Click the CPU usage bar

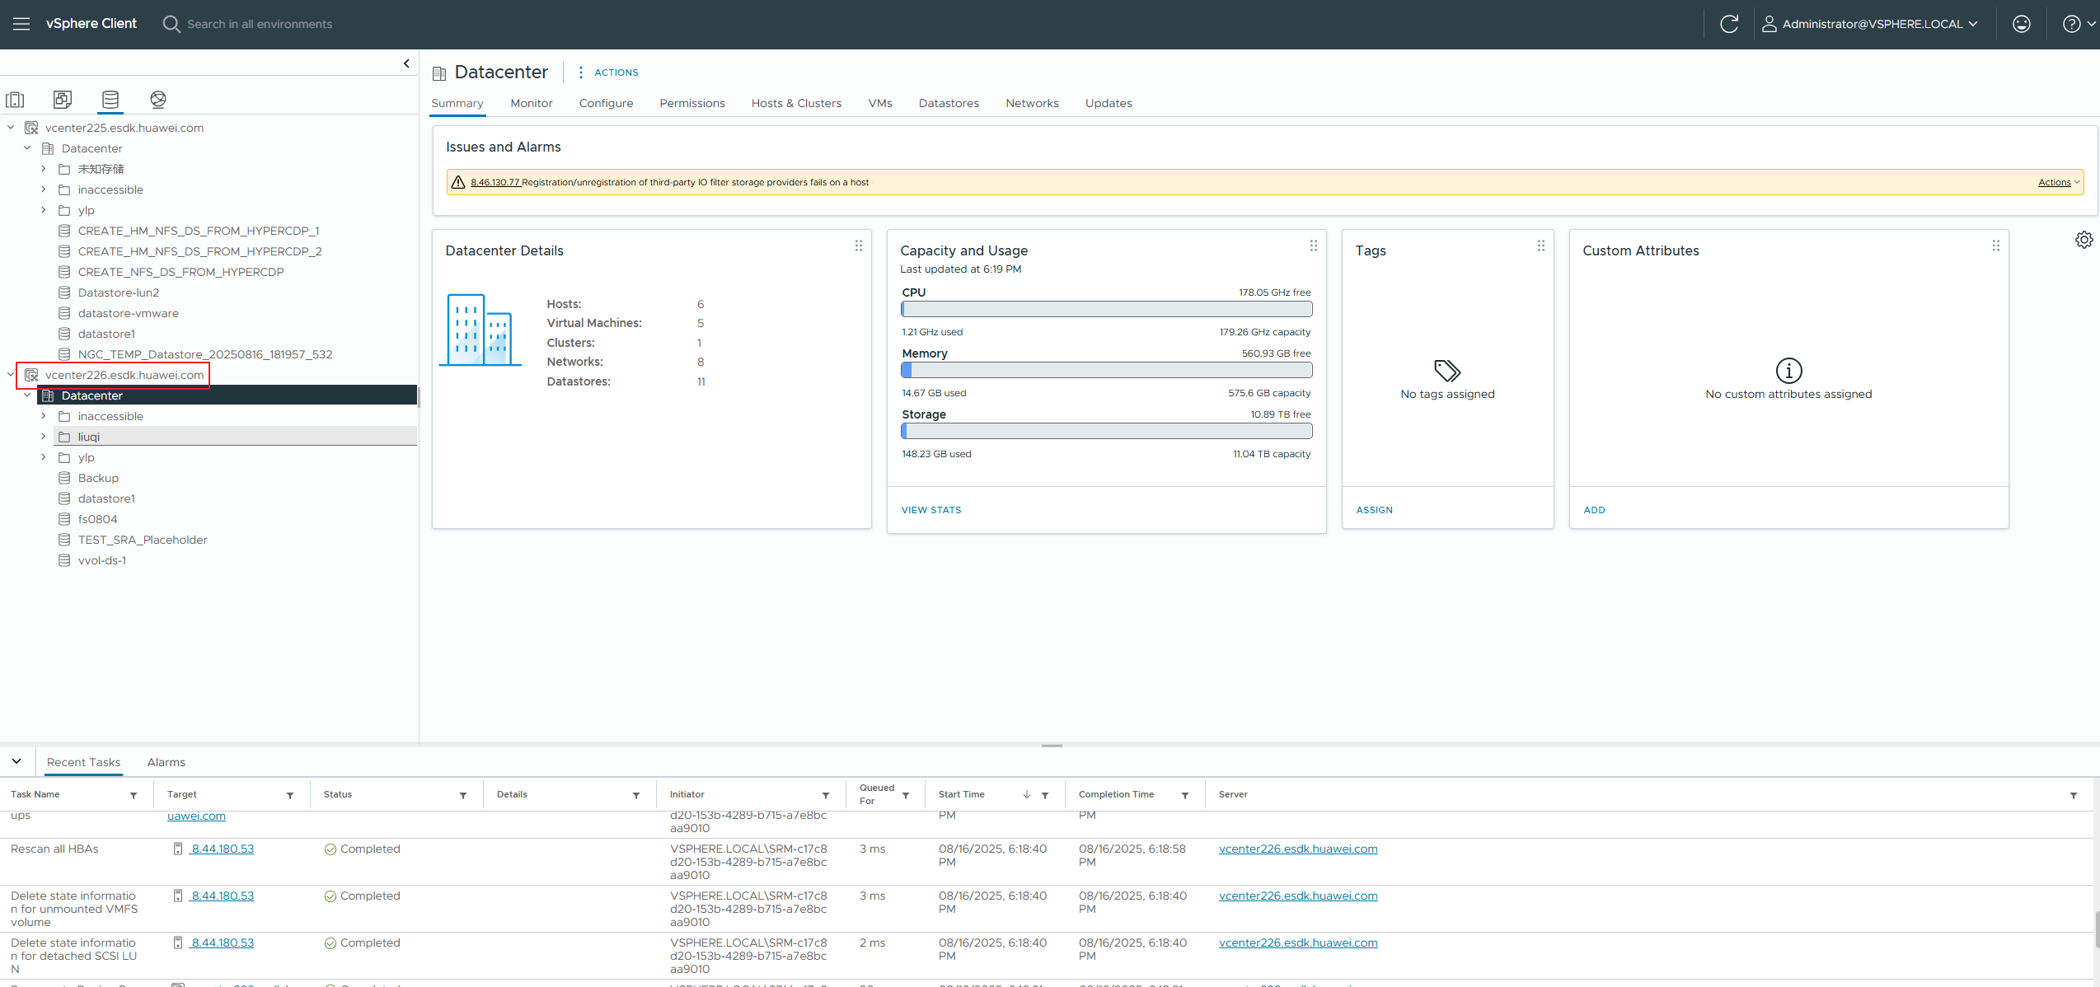(x=1106, y=309)
